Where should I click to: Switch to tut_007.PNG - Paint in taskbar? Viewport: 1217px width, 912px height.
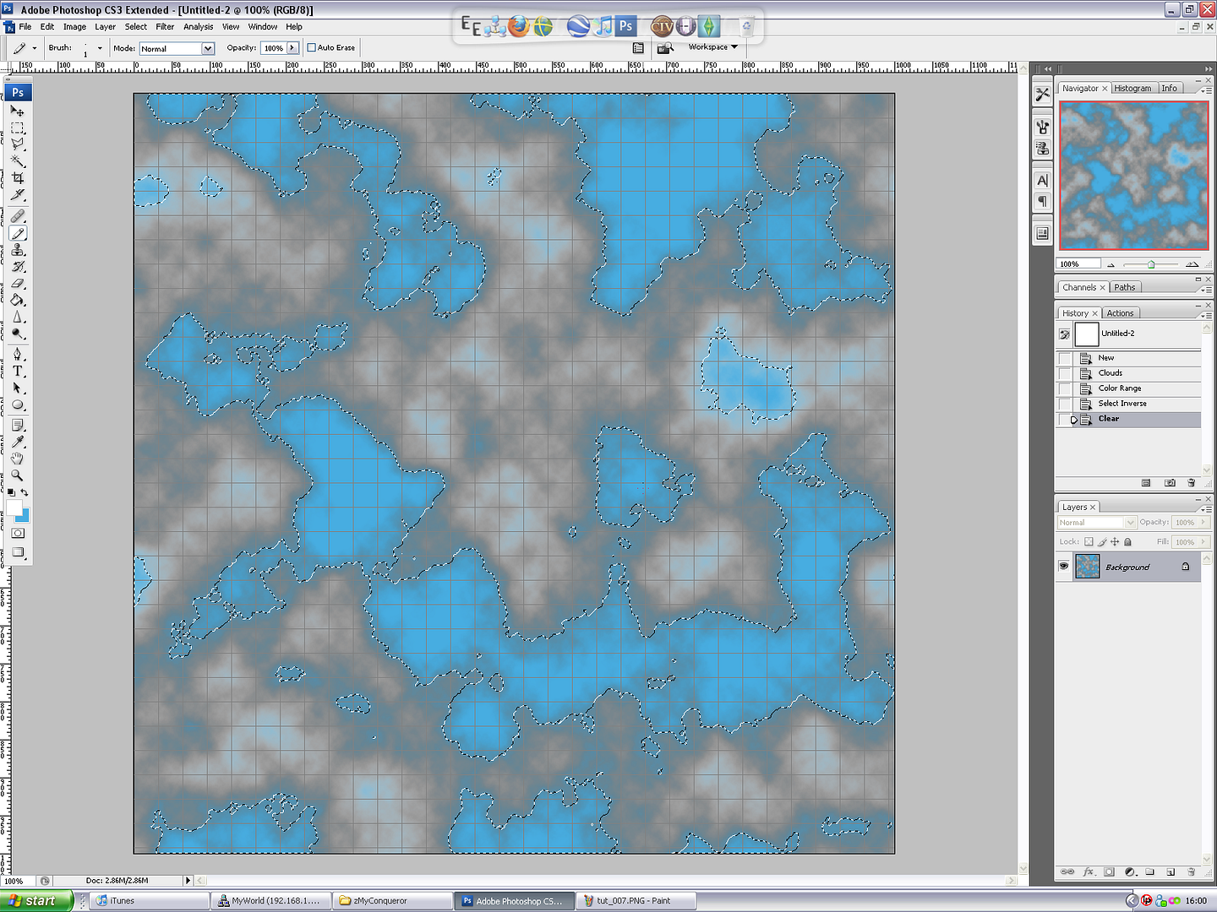click(637, 901)
